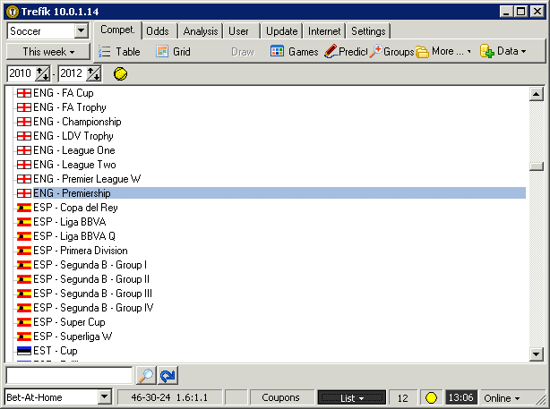Select ESP - Super Cup

[x=69, y=322]
